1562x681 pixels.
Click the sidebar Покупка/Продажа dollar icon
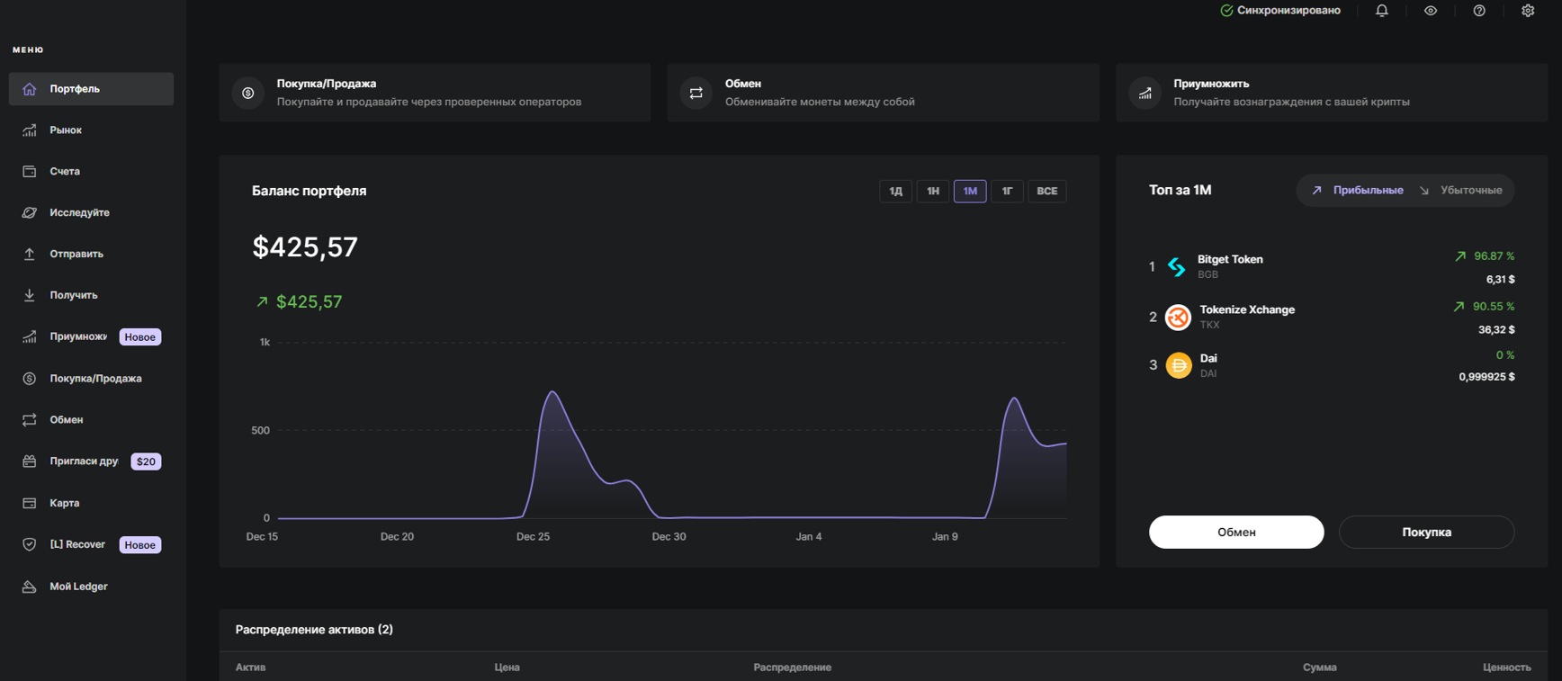30,379
